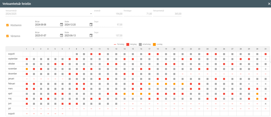The image size is (271, 117).
Task: Open calendar picker for Vårtermin Börjar date
Action: click(62, 35)
